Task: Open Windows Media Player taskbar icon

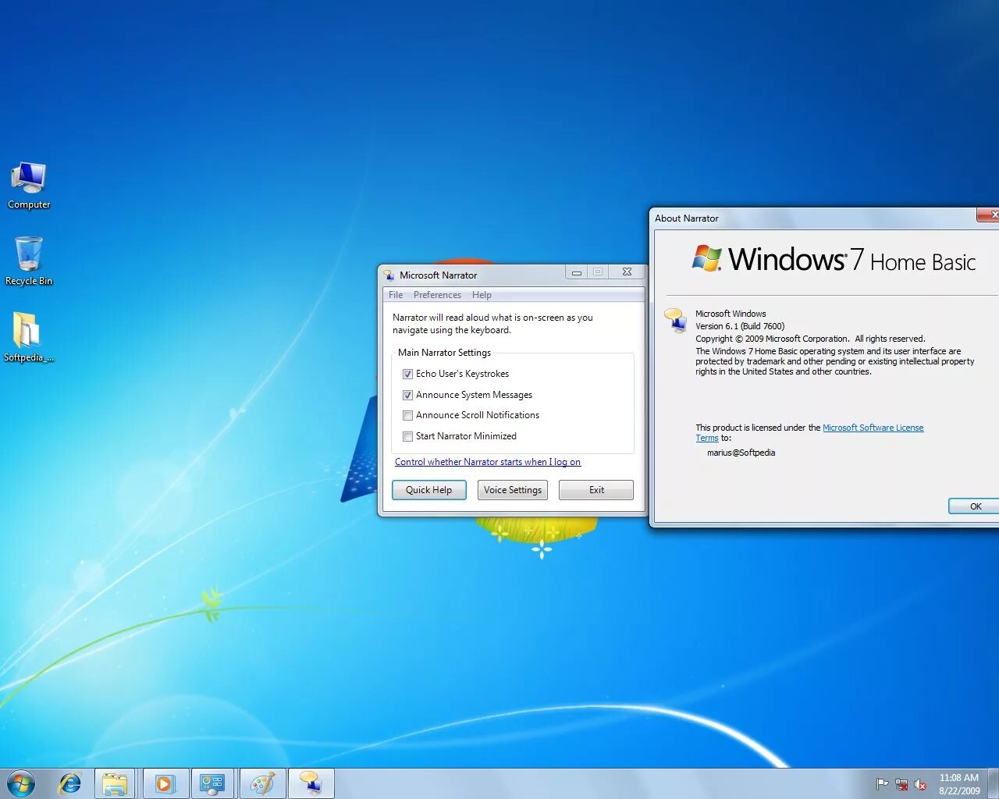Action: [164, 783]
